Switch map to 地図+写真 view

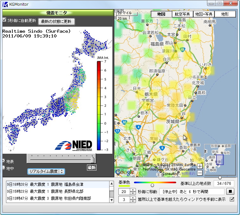click(204, 14)
